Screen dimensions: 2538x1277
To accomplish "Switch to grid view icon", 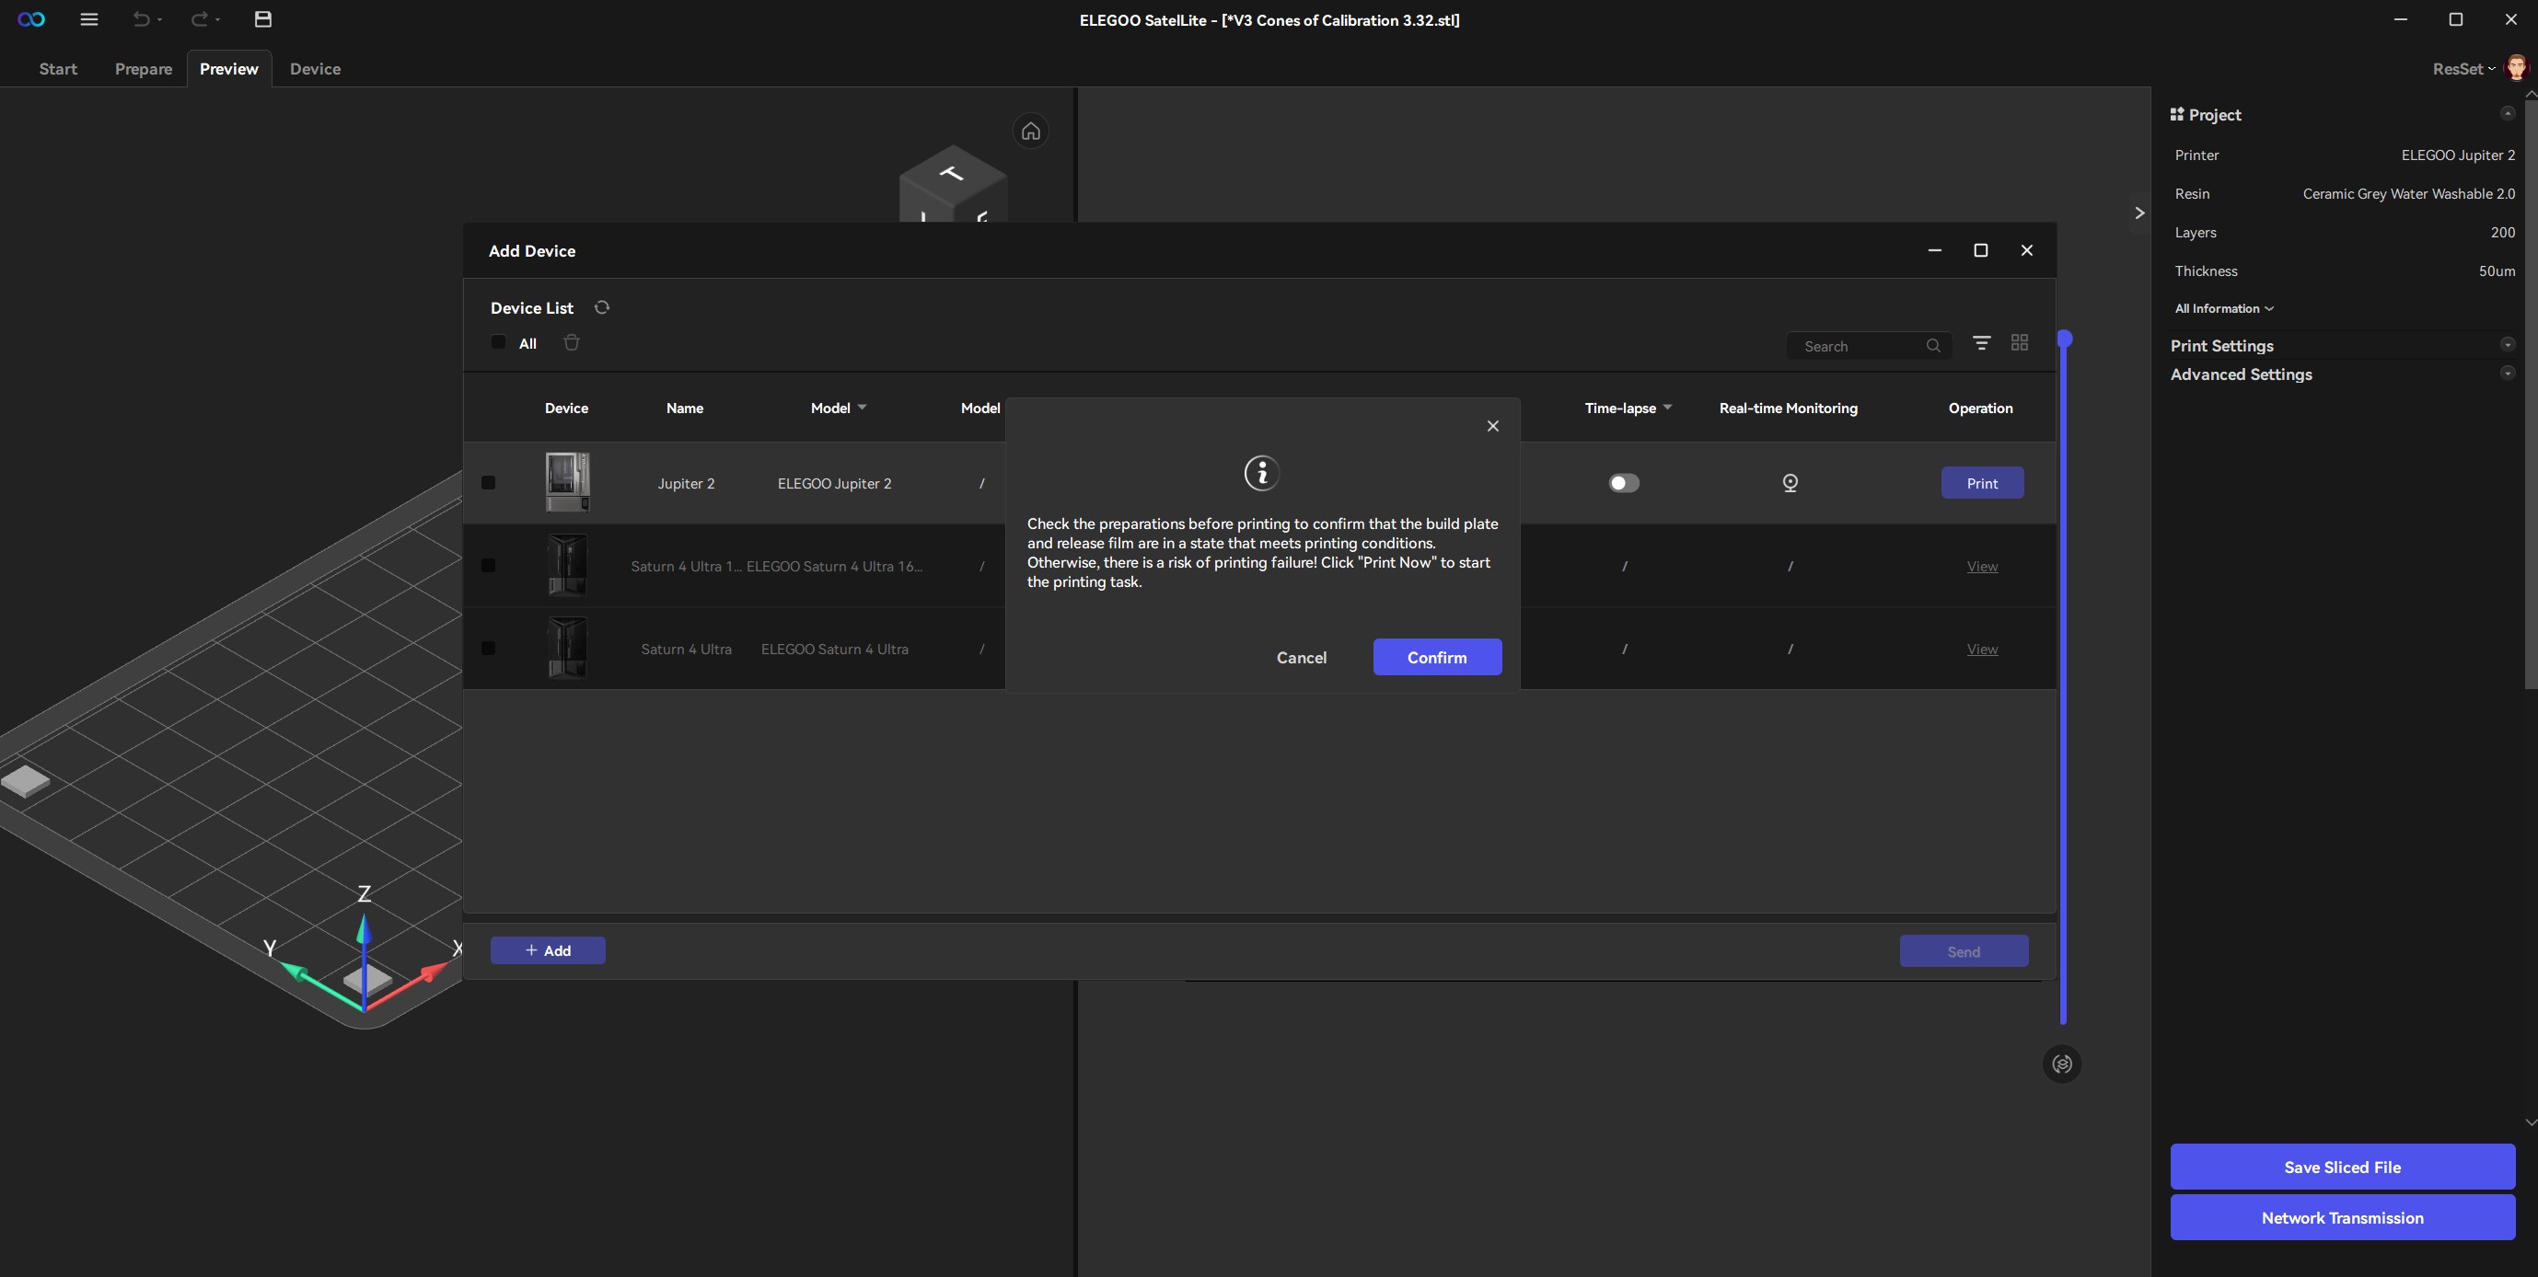I will coord(2020,342).
